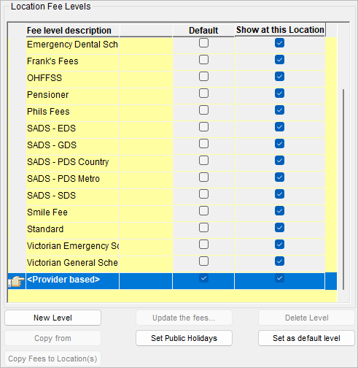
Task: Click the pointing hand row indicator icon
Action: pyautogui.click(x=17, y=281)
